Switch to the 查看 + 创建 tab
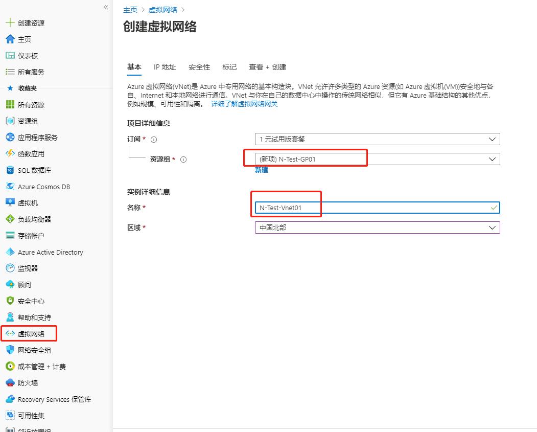 [x=267, y=67]
